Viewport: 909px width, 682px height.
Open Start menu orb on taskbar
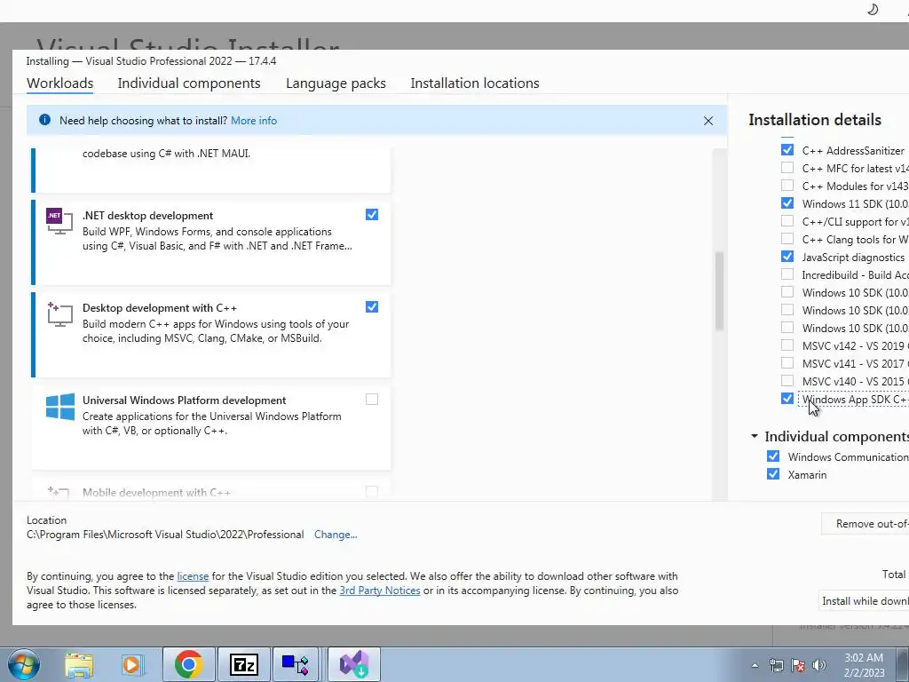[x=23, y=664]
